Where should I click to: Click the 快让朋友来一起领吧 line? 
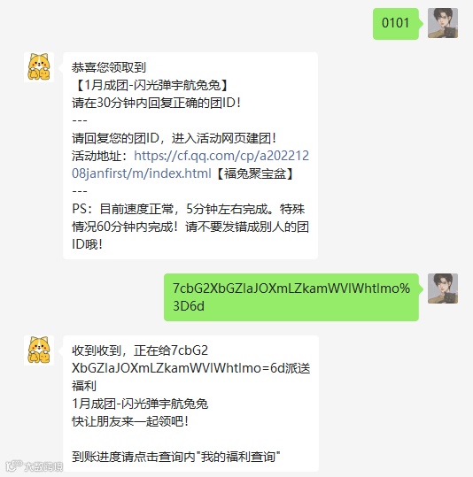pos(130,421)
